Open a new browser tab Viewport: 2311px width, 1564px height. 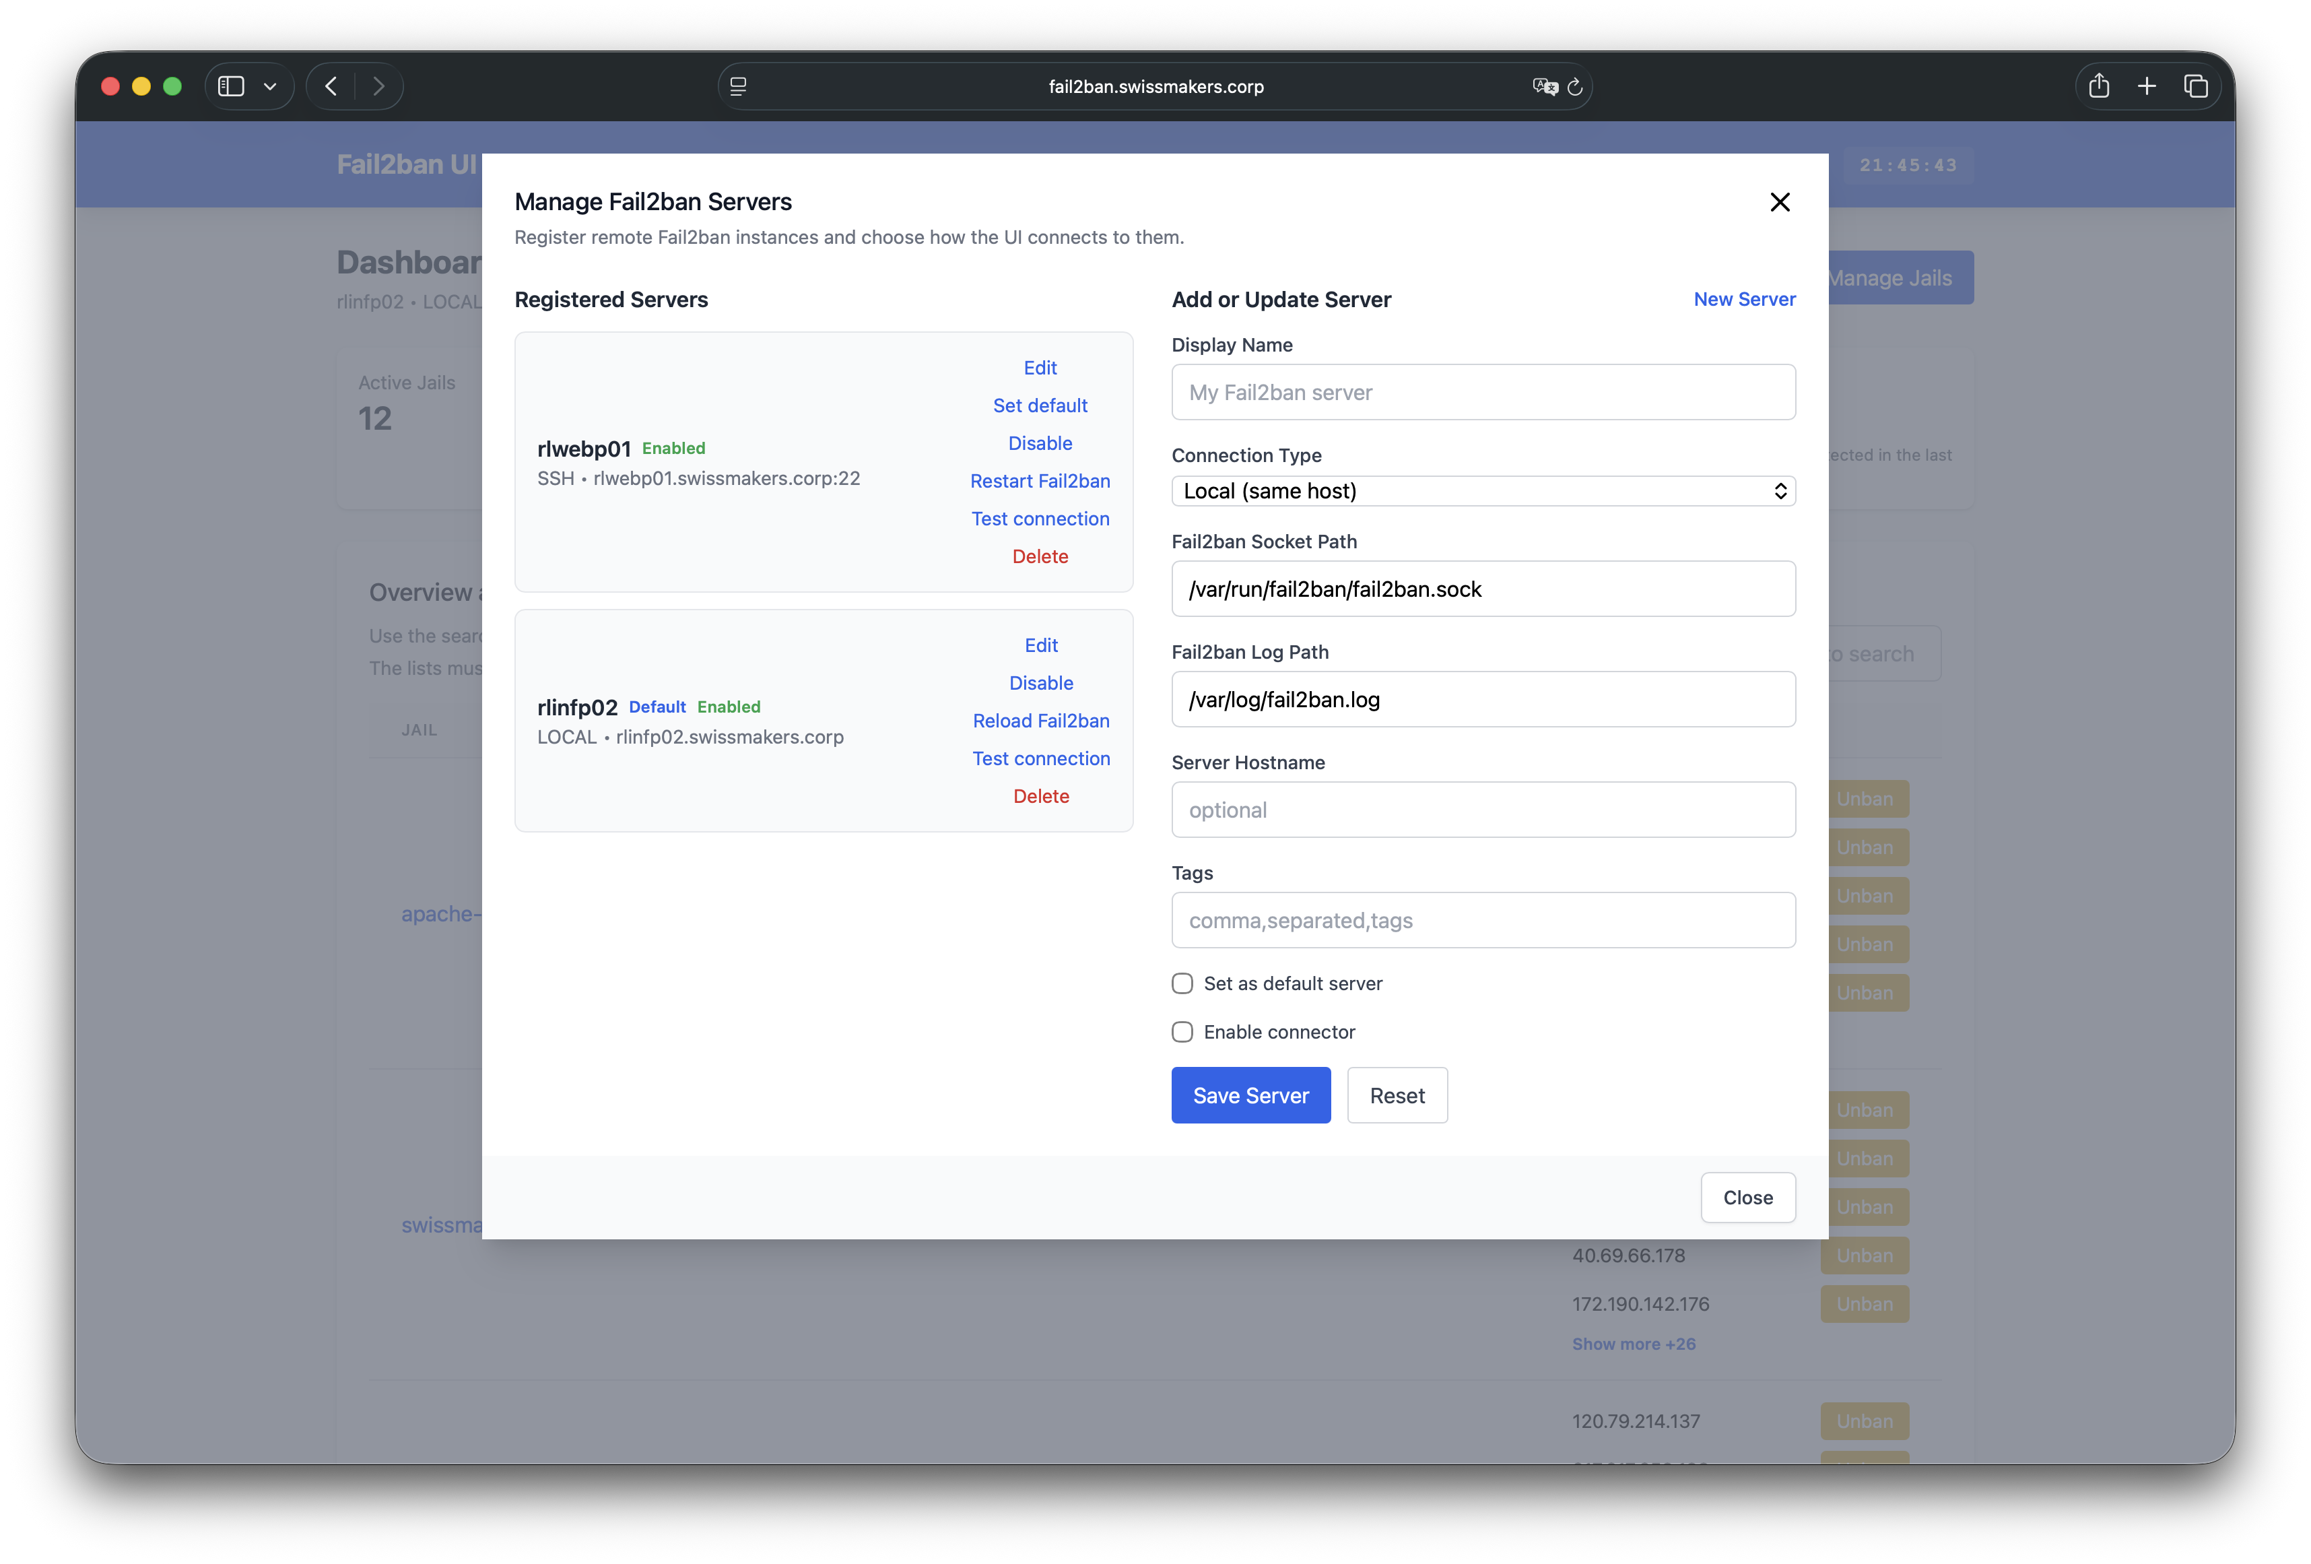pyautogui.click(x=2148, y=86)
